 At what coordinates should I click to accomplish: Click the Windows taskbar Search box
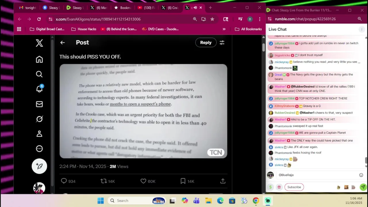tap(137, 201)
